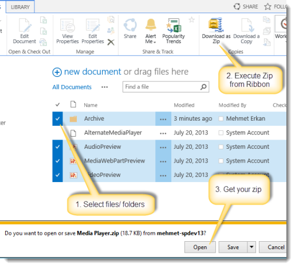Image resolution: width=295 pixels, height=267 pixels.
Task: Uncheck the Archive folder row
Action: [x=57, y=119]
